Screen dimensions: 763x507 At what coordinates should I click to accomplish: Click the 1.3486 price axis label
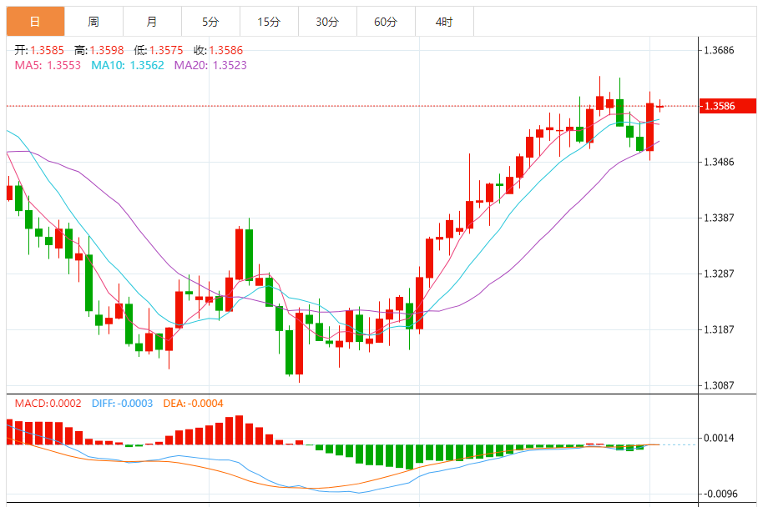pyautogui.click(x=720, y=162)
